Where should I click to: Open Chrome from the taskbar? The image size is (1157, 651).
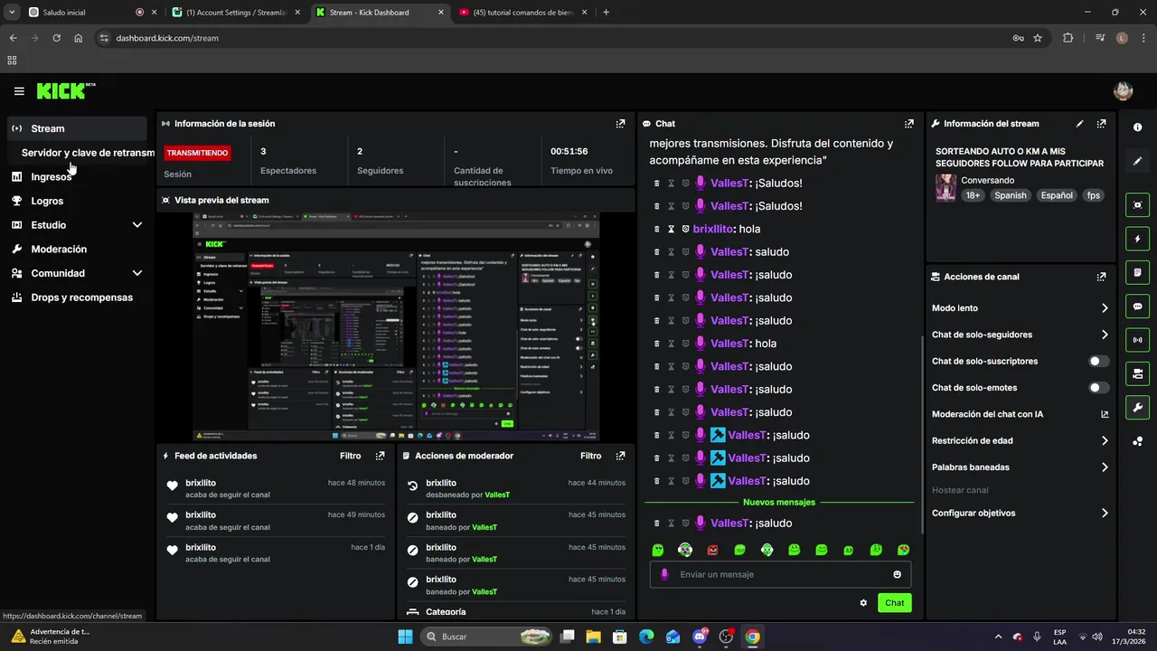[x=752, y=637]
